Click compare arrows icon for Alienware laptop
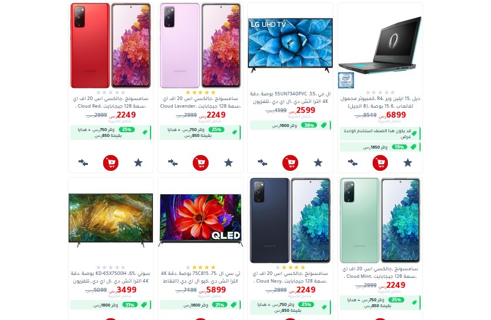 coord(353,163)
